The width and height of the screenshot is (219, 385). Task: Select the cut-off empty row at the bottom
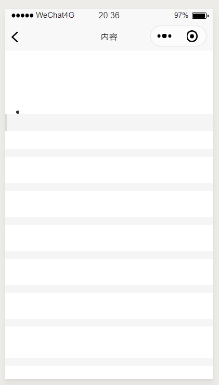(x=109, y=372)
